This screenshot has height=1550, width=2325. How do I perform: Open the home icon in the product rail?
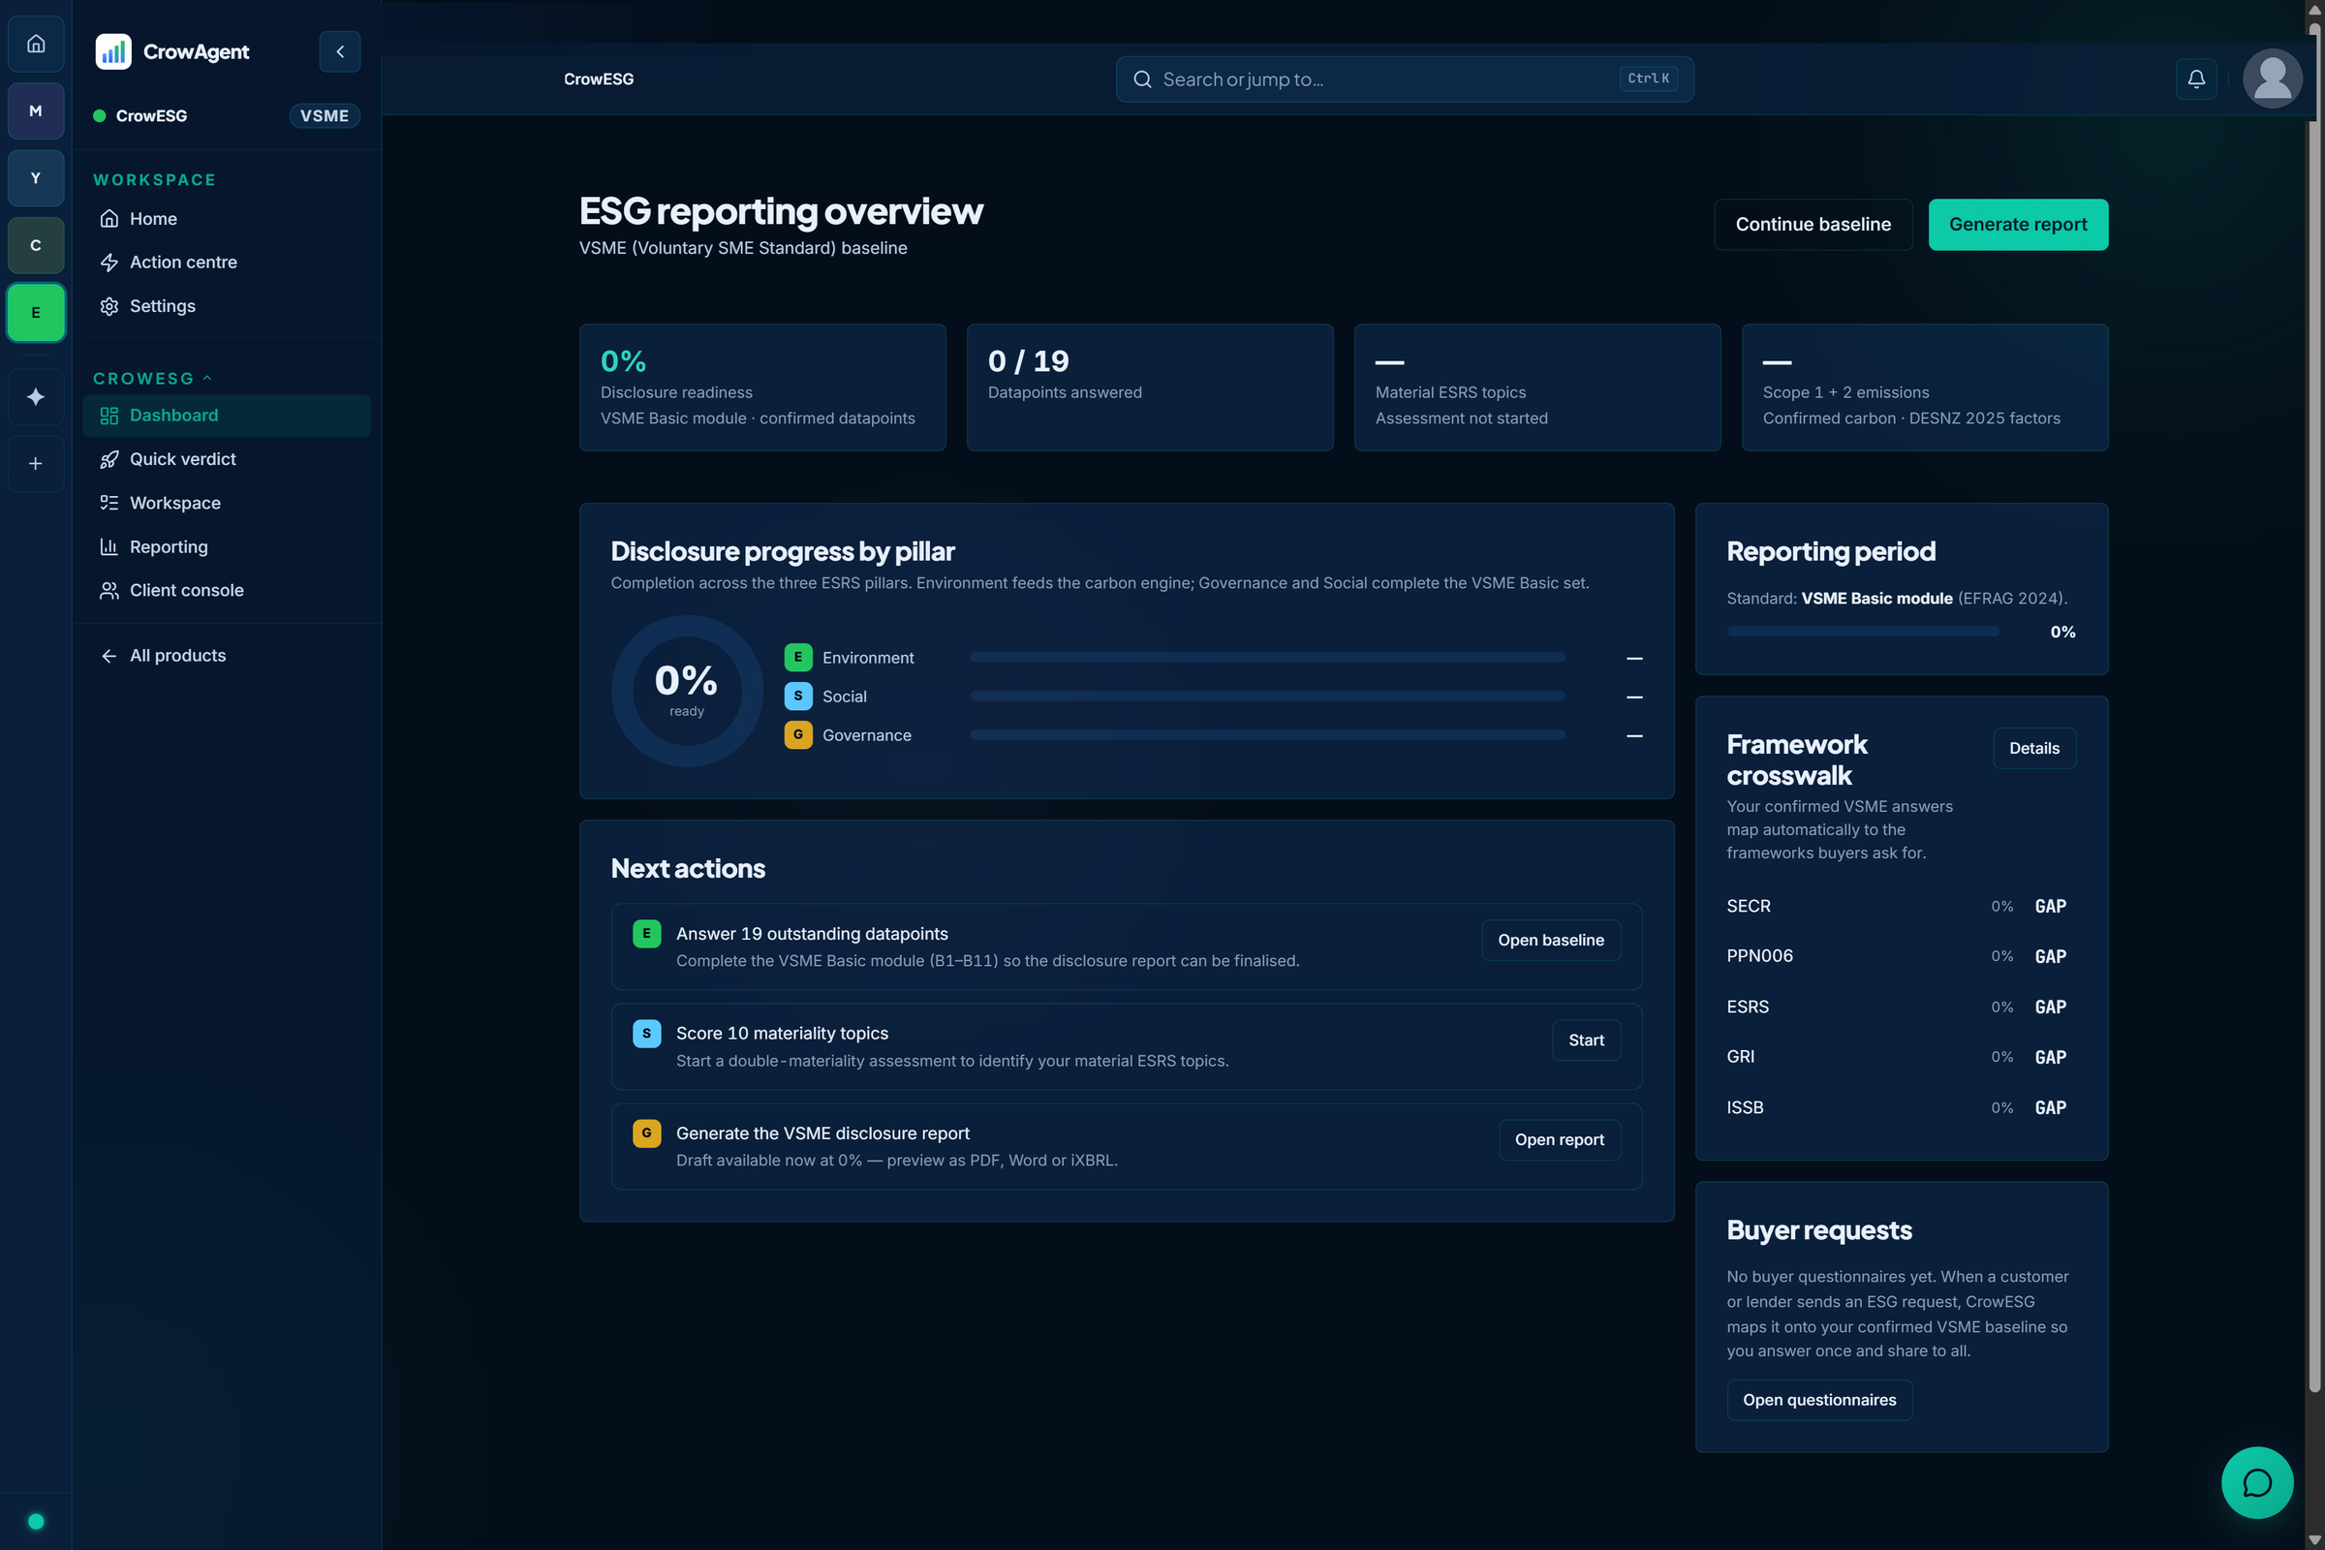pos(36,44)
